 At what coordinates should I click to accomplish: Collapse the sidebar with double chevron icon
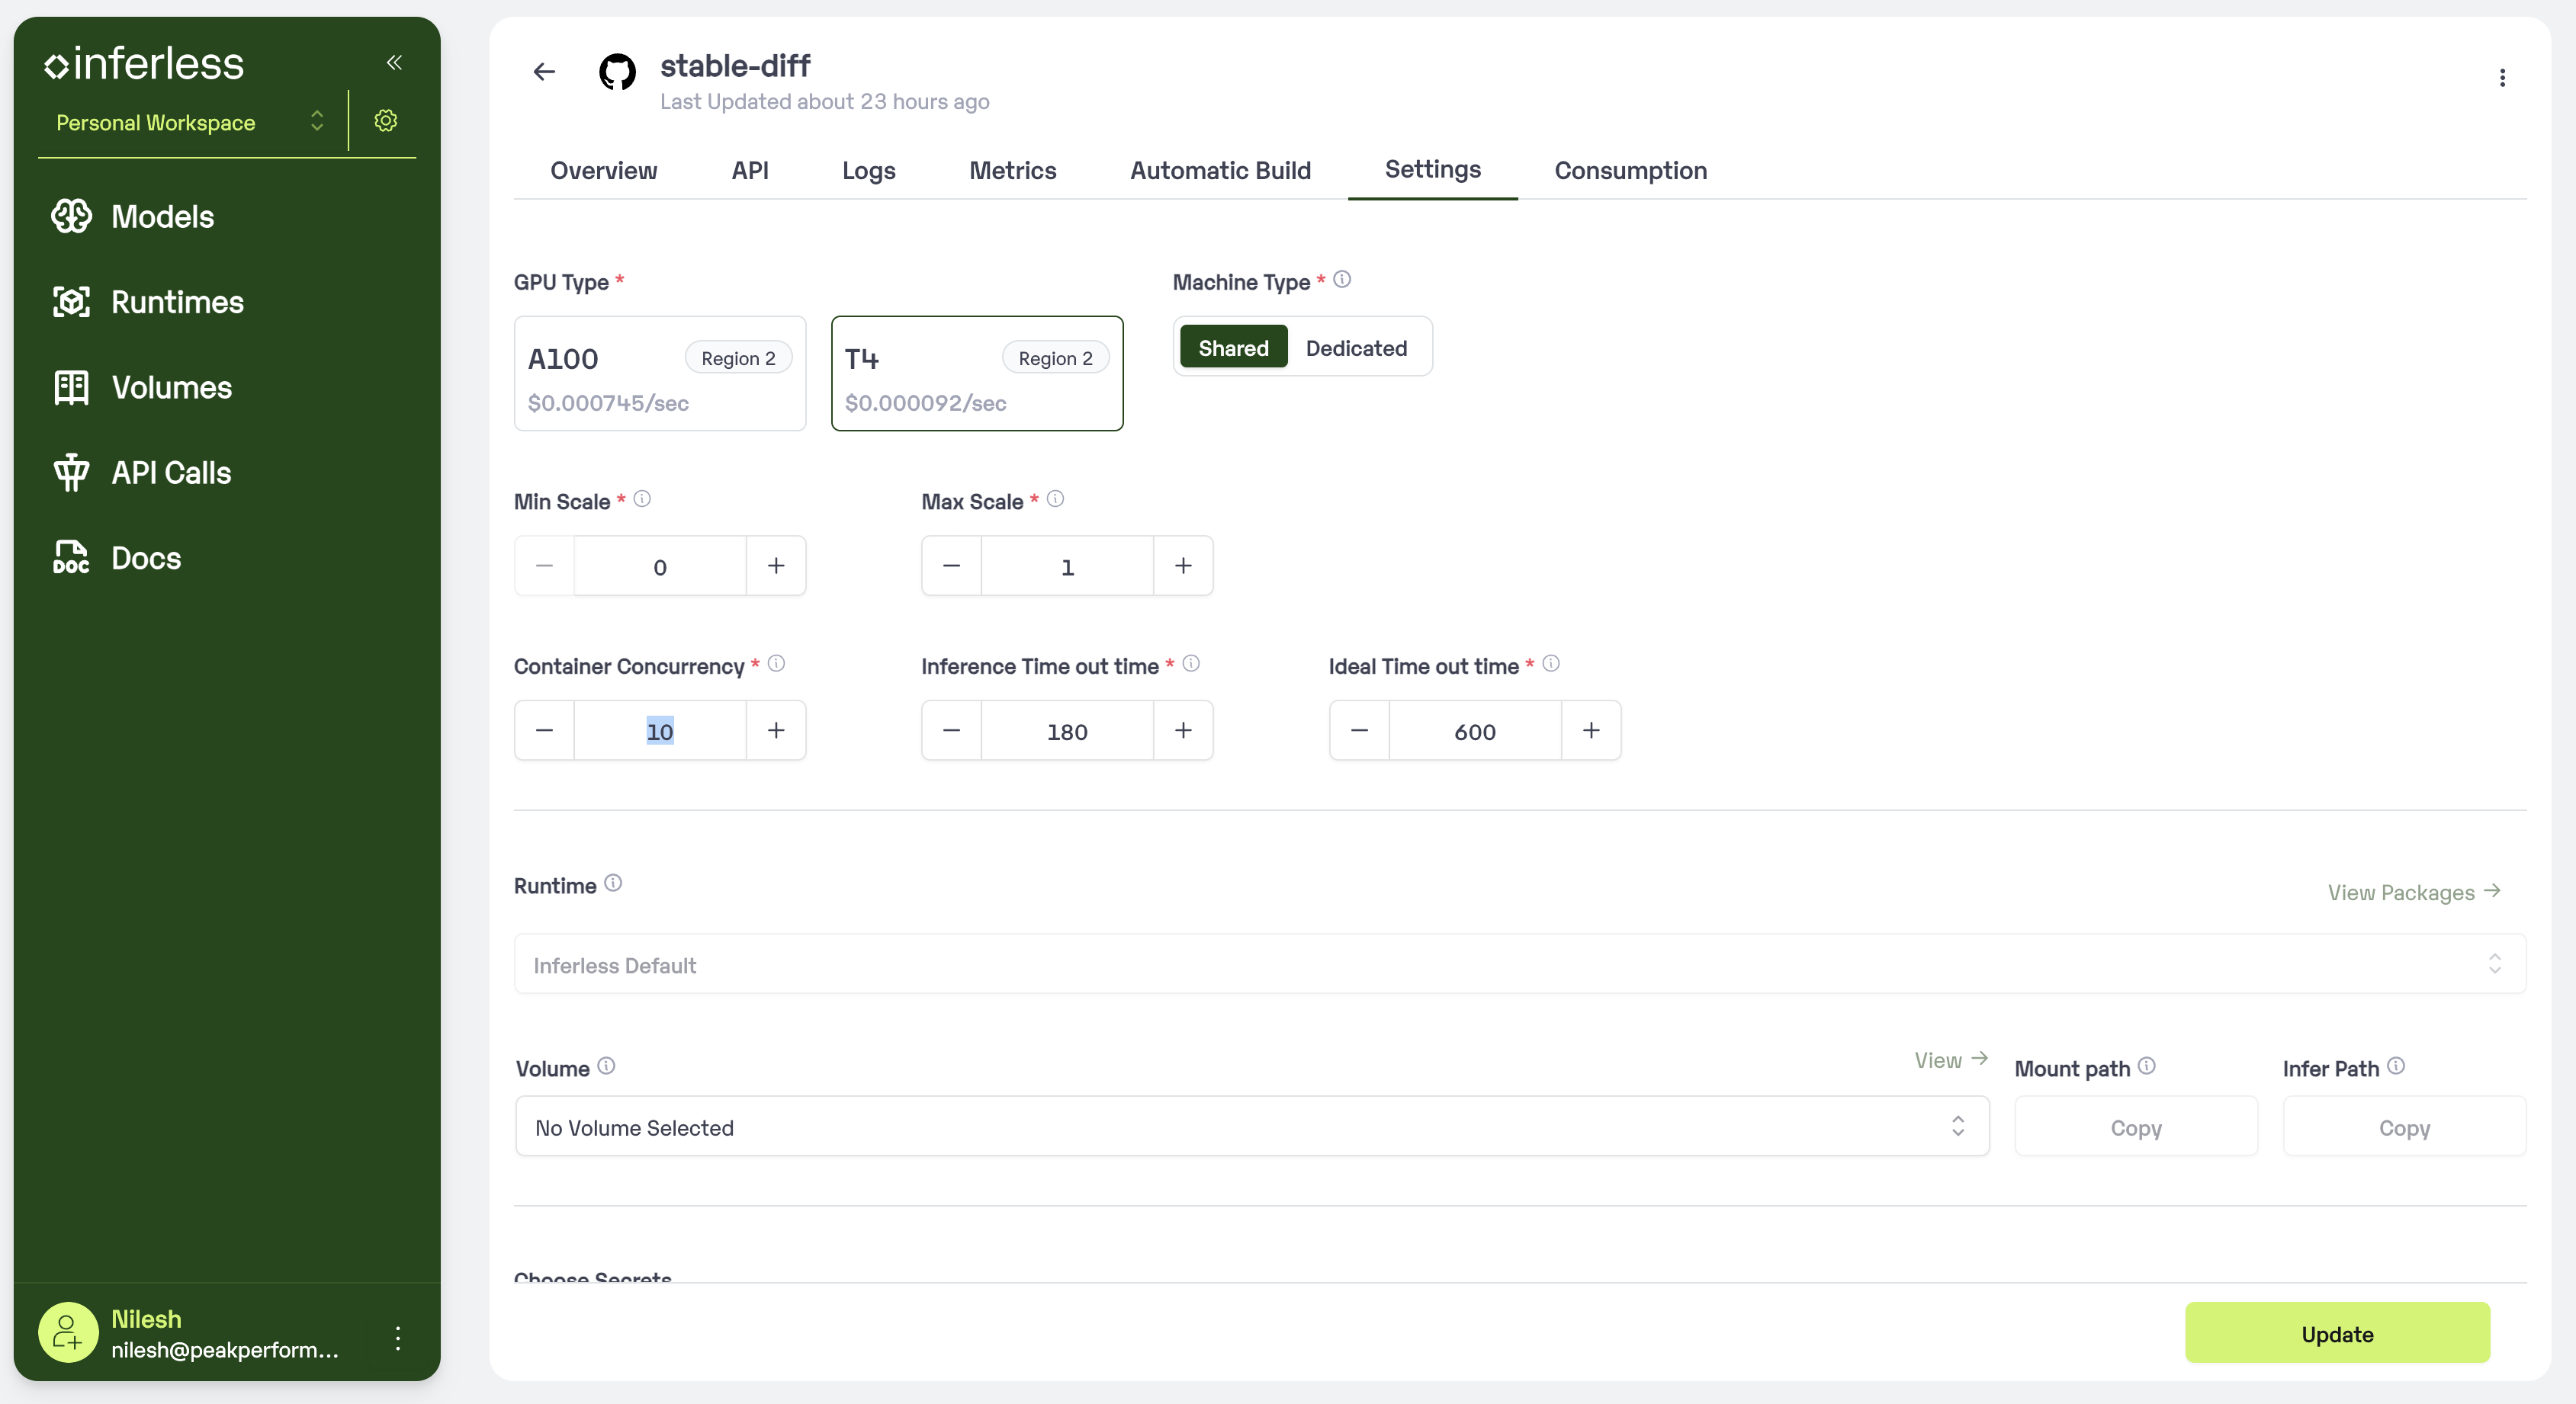[394, 62]
